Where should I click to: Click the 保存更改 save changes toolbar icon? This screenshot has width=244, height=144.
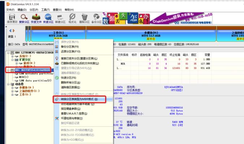point(12,19)
